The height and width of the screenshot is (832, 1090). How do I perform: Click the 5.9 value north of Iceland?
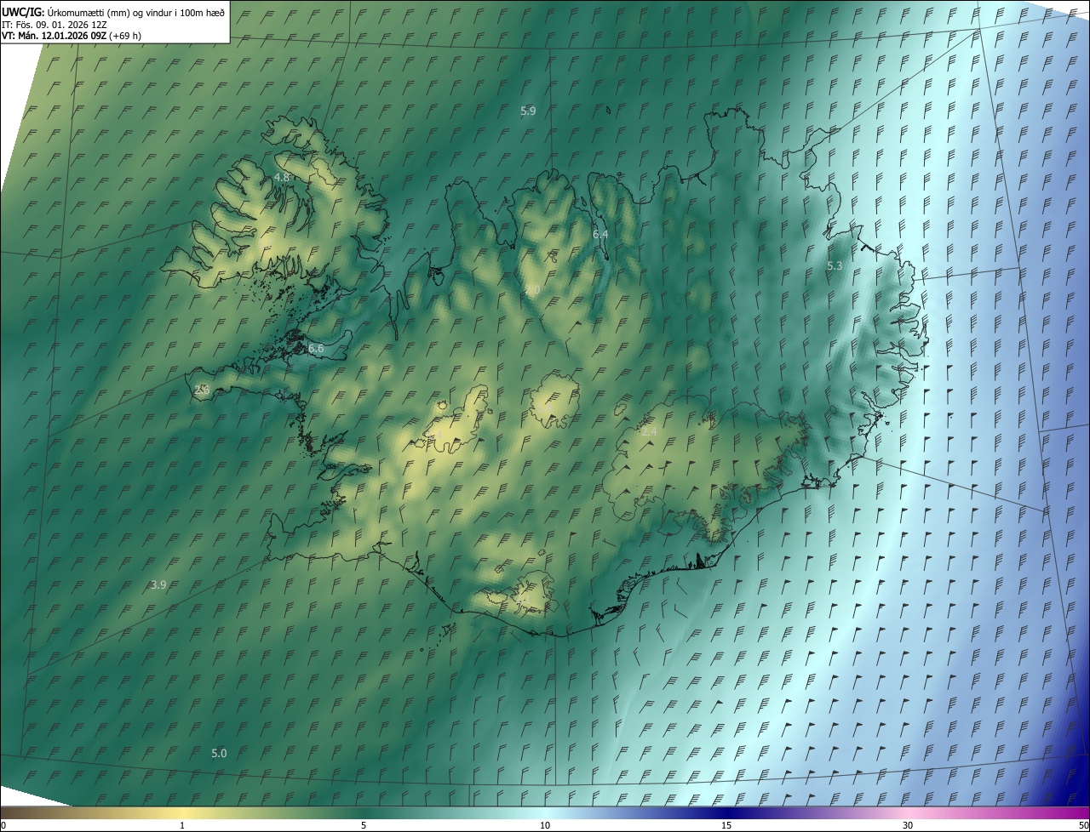[x=528, y=111]
